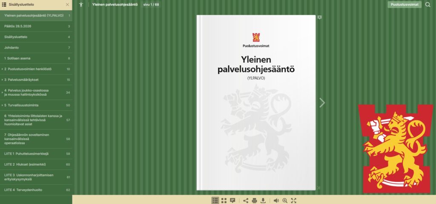Open '6 Yhteistoiminta liittolaisten kanssa' chapter
The width and height of the screenshot is (436, 204).
coord(36,120)
